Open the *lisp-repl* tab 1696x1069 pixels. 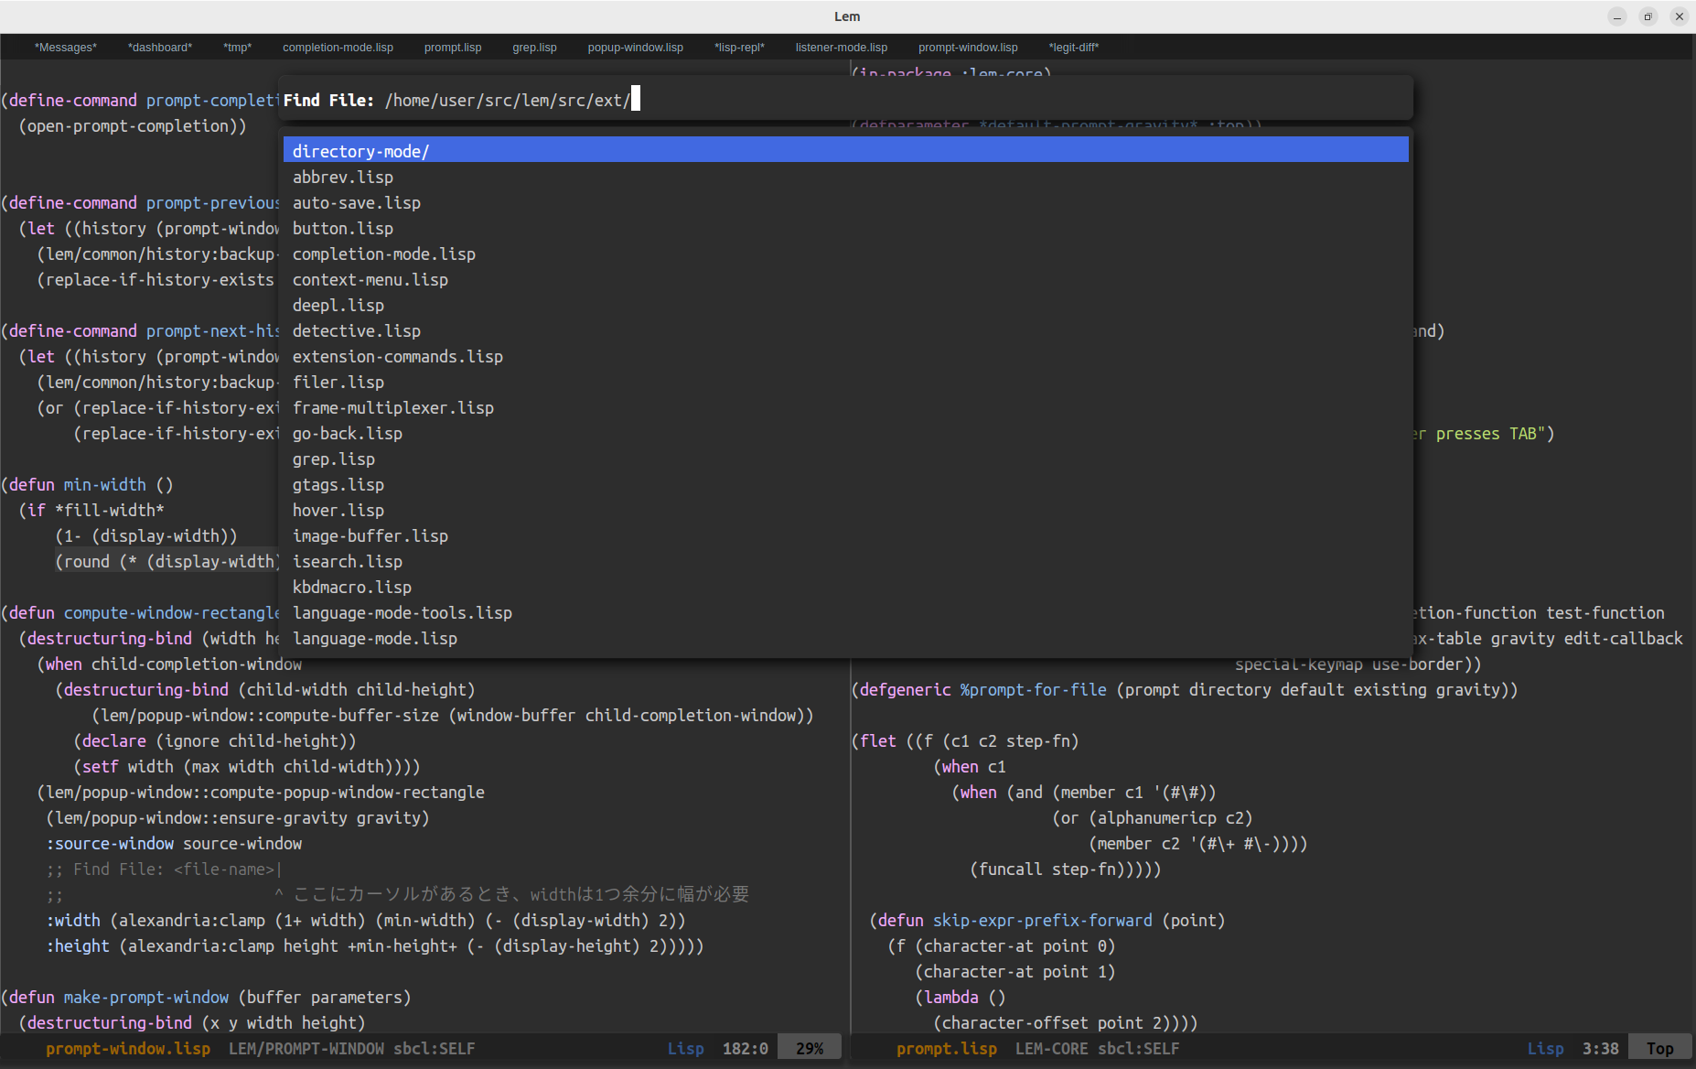739,48
